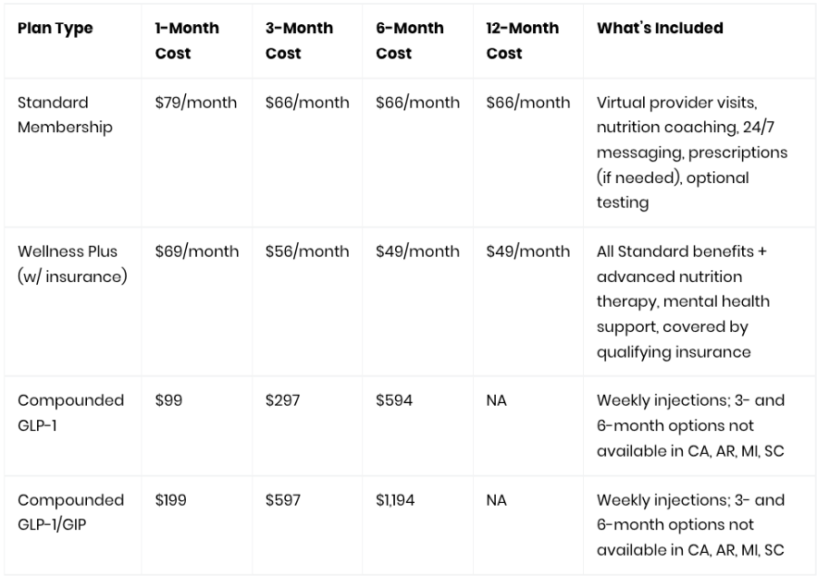Click the Compounded GLP-1 plan label
817x576 pixels.
(71, 412)
